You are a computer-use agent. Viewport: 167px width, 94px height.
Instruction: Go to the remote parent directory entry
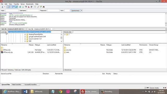click(65, 48)
